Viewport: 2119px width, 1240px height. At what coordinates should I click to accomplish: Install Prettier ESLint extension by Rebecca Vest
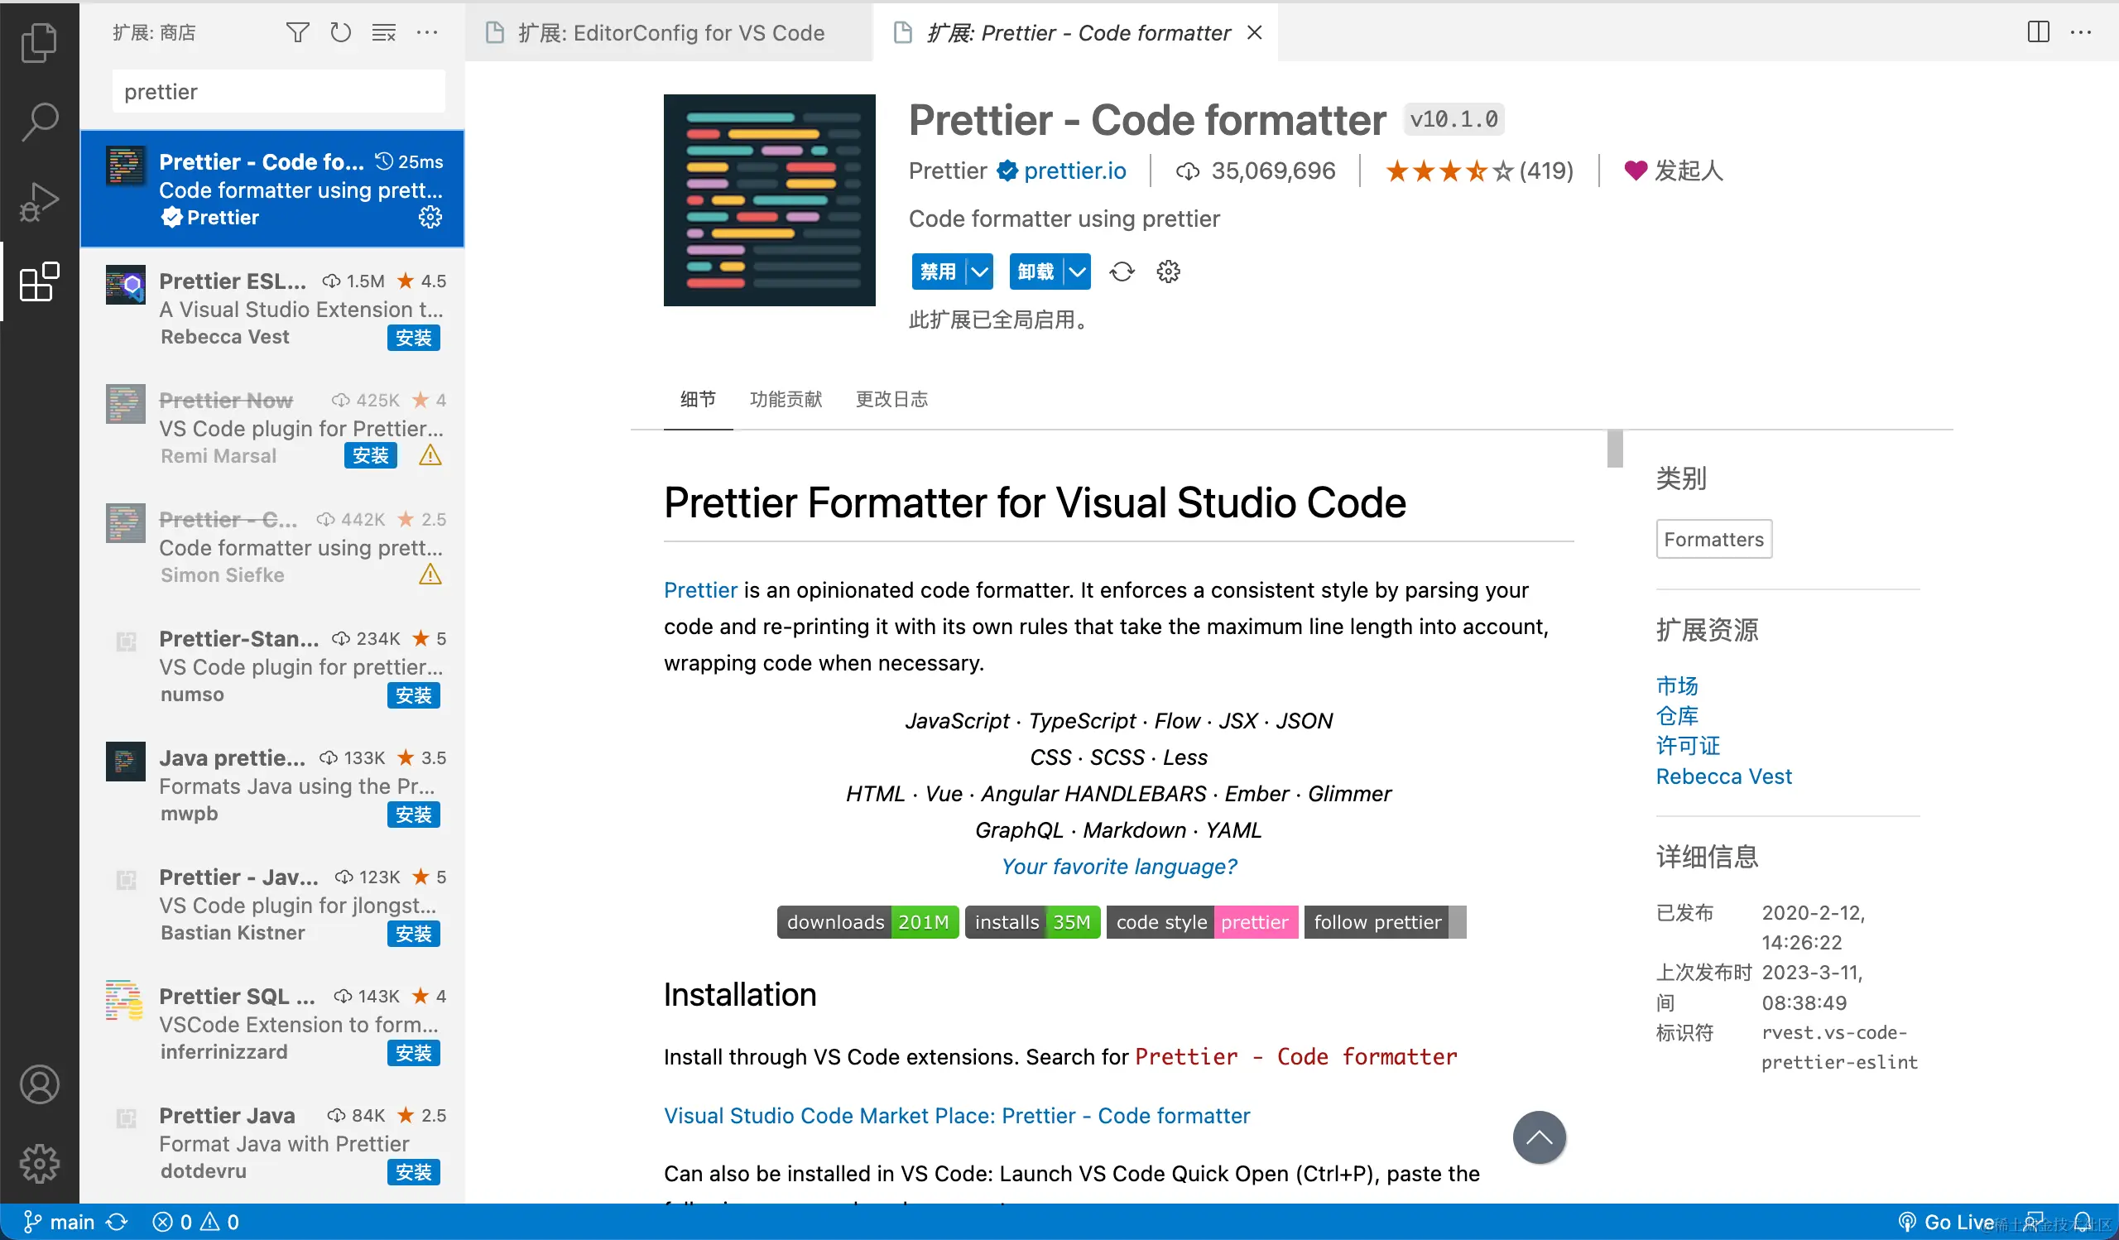413,338
